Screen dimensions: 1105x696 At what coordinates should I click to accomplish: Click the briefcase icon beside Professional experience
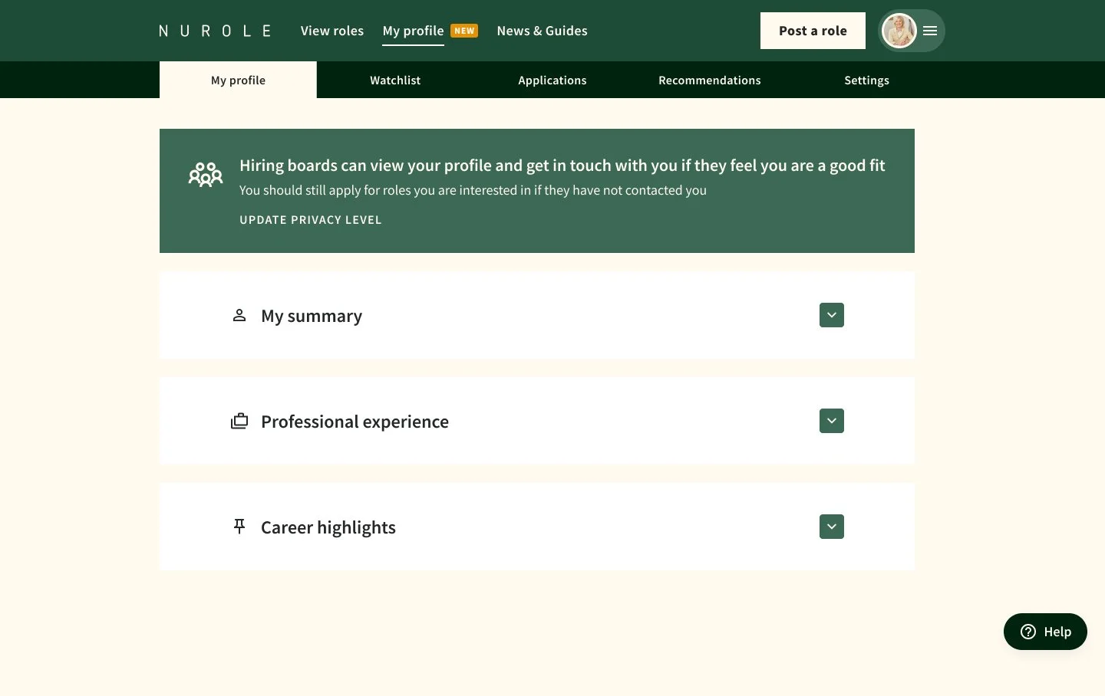coord(239,421)
